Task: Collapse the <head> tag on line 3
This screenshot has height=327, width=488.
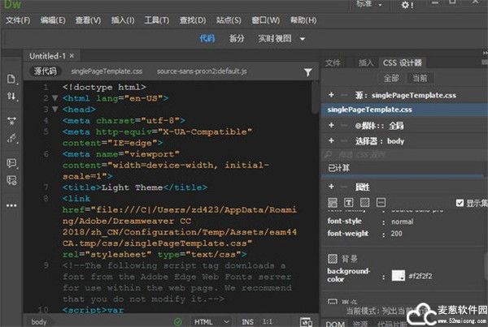Action: coord(55,108)
